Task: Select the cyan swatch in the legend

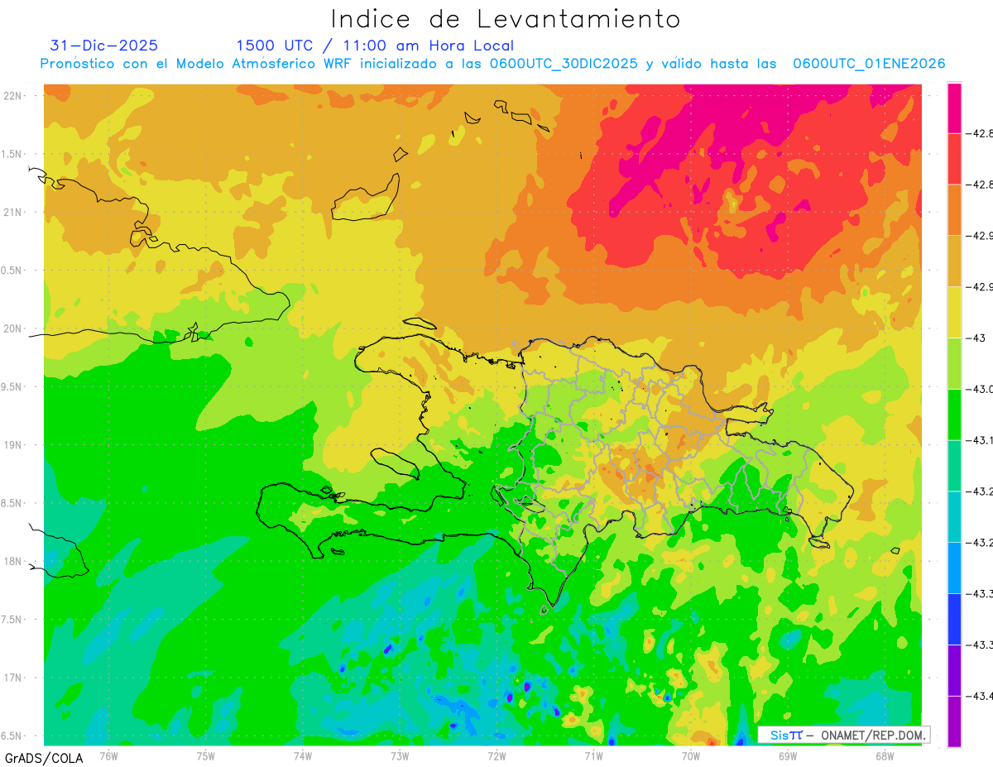Action: point(954,516)
